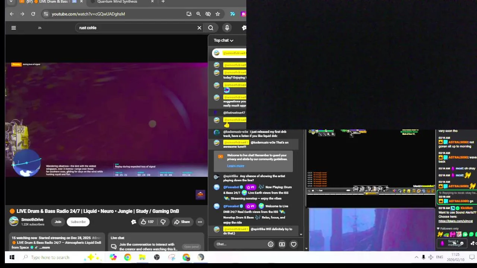This screenshot has height=268, width=477.
Task: Click the SmoothDrive channel name
Action: pyautogui.click(x=32, y=220)
